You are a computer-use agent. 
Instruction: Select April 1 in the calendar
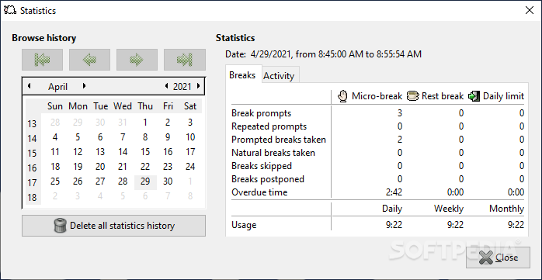point(145,123)
